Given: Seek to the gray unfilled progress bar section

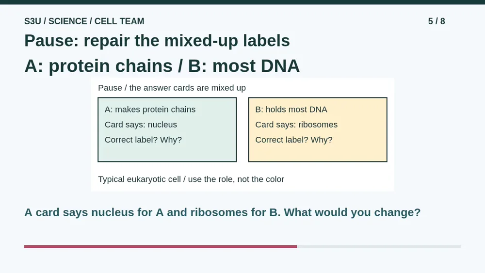Looking at the screenshot, I should coord(379,246).
